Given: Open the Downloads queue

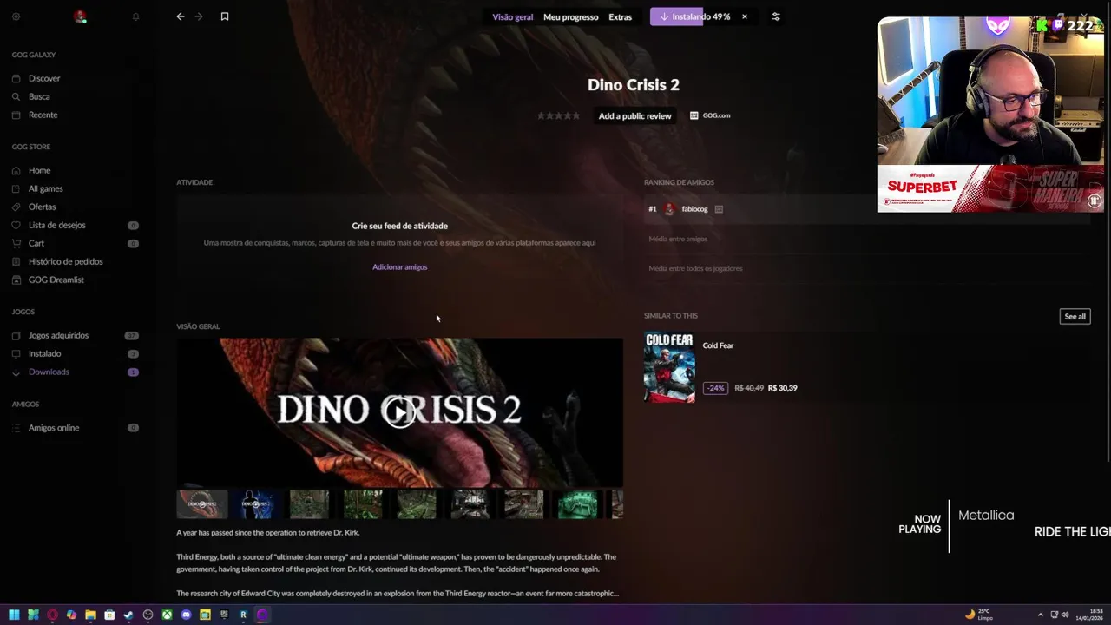Looking at the screenshot, I should click(49, 372).
